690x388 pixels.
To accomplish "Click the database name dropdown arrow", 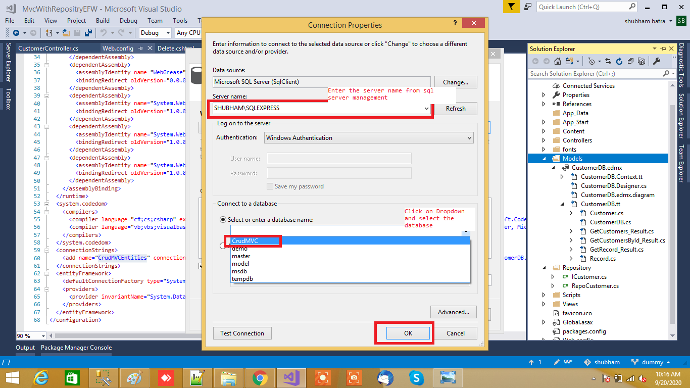I will pos(465,231).
